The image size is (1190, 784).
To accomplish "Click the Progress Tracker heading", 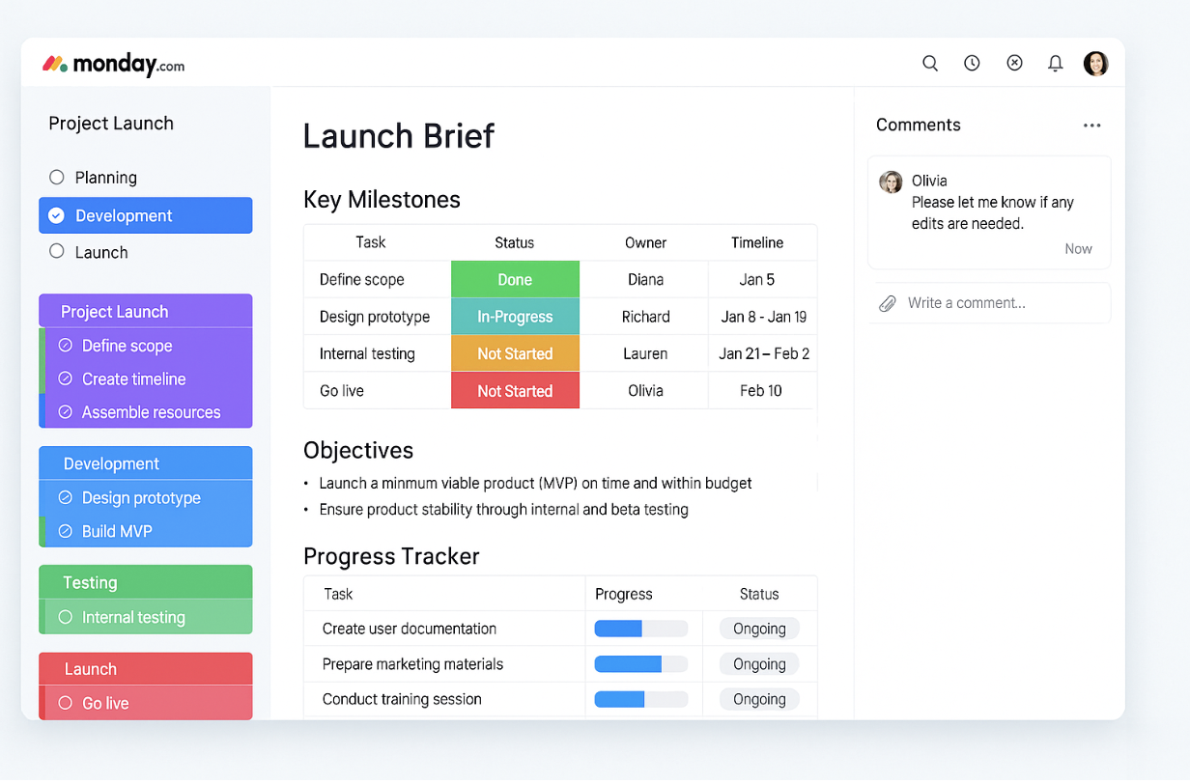I will [x=391, y=556].
